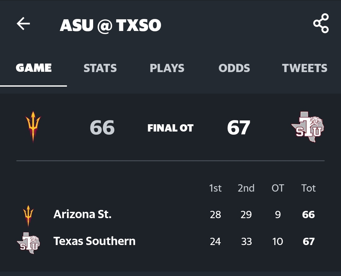This screenshot has height=276, width=341.
Task: Open the PLAYS tab
Action: pos(167,68)
